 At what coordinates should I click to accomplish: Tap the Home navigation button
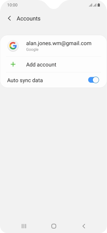(54, 226)
